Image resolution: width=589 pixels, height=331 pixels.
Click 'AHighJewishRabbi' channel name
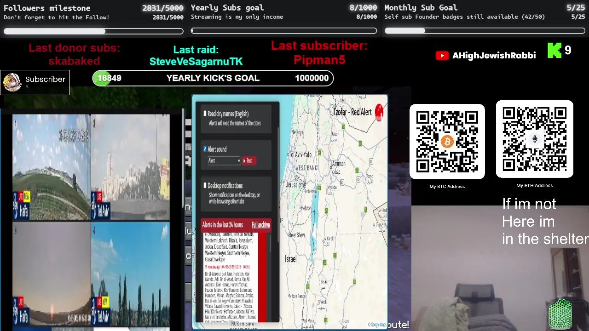(494, 56)
